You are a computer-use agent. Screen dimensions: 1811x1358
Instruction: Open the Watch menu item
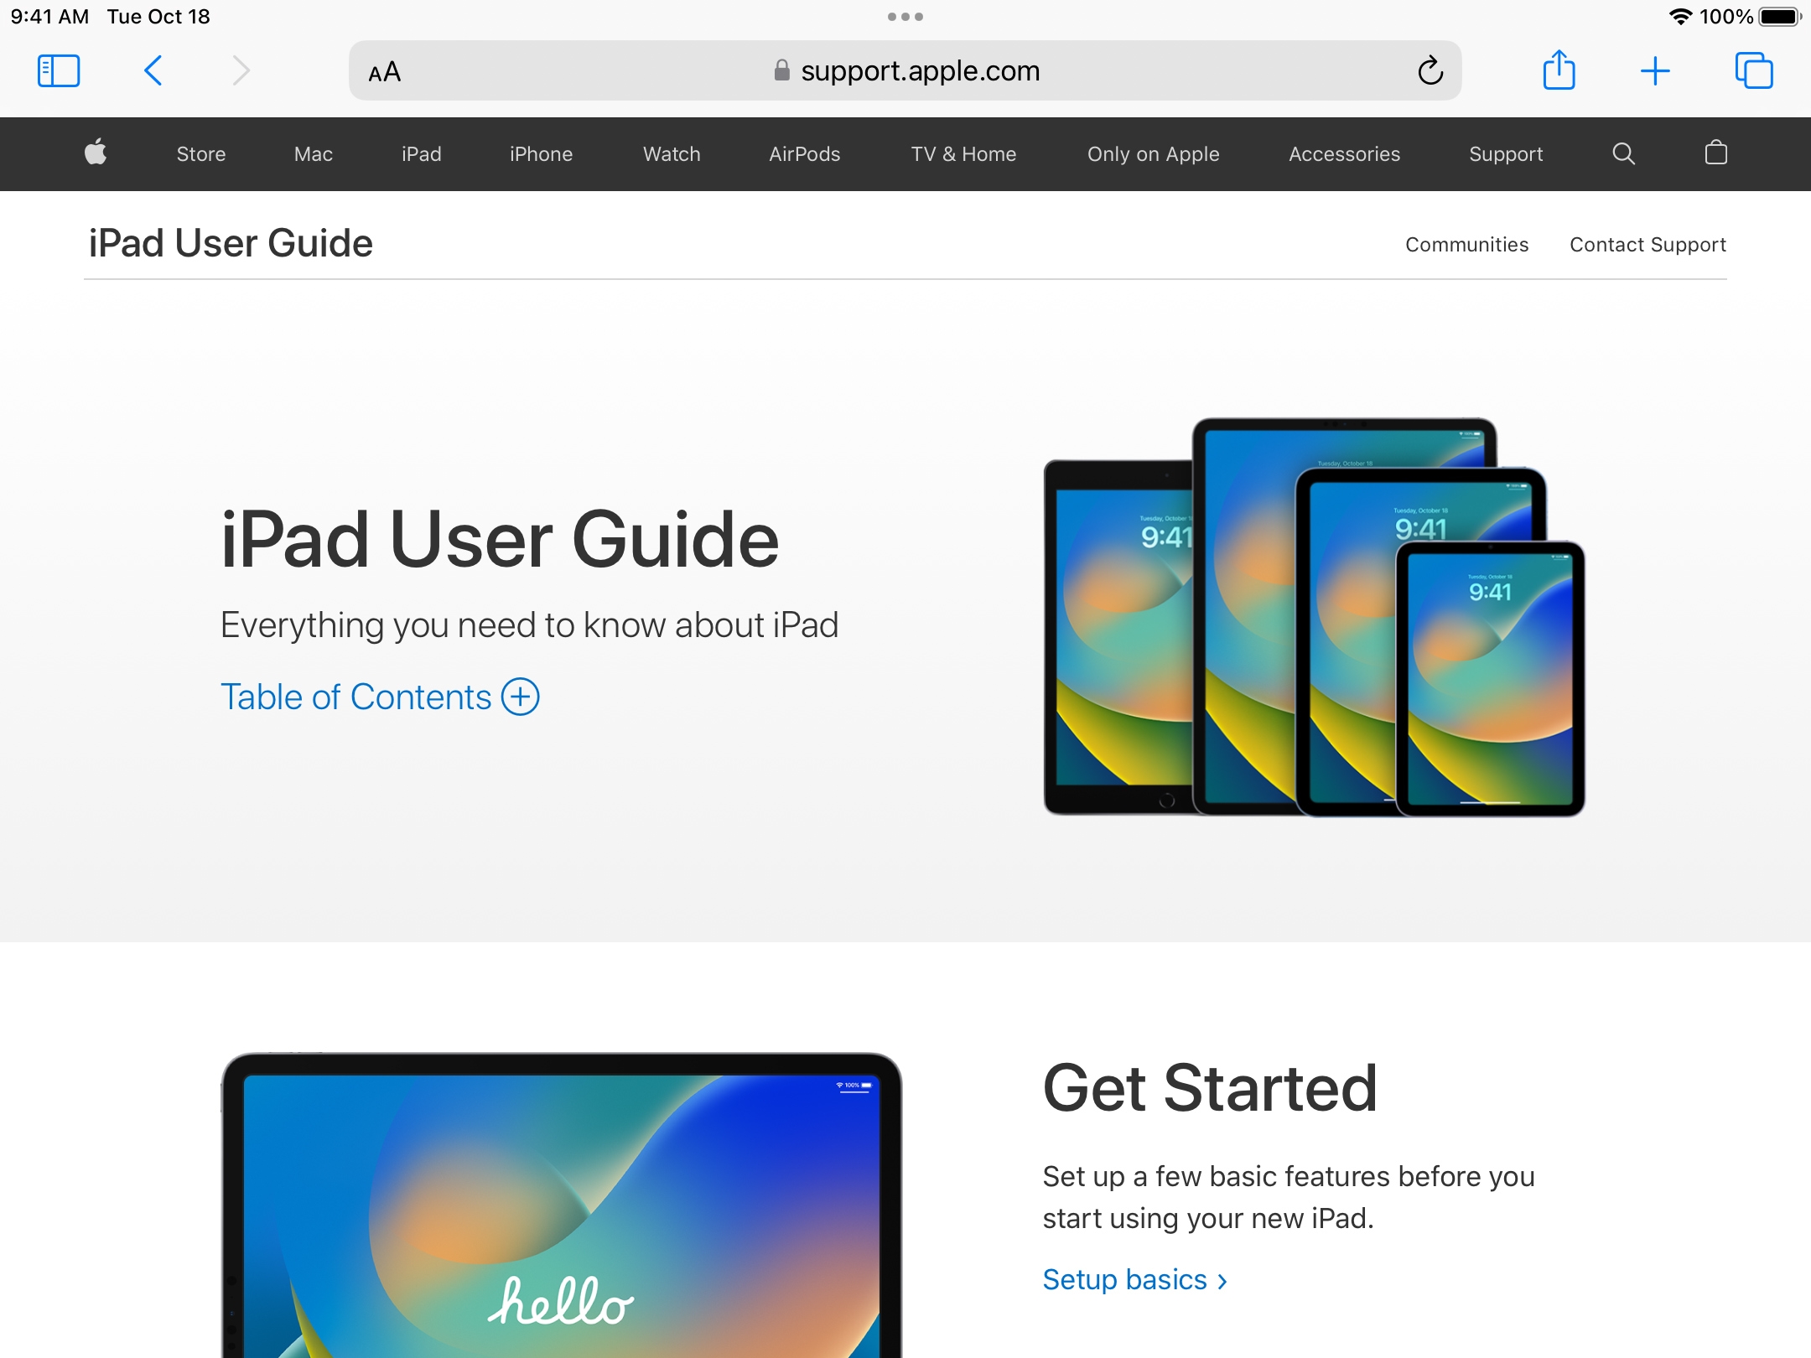(x=672, y=154)
